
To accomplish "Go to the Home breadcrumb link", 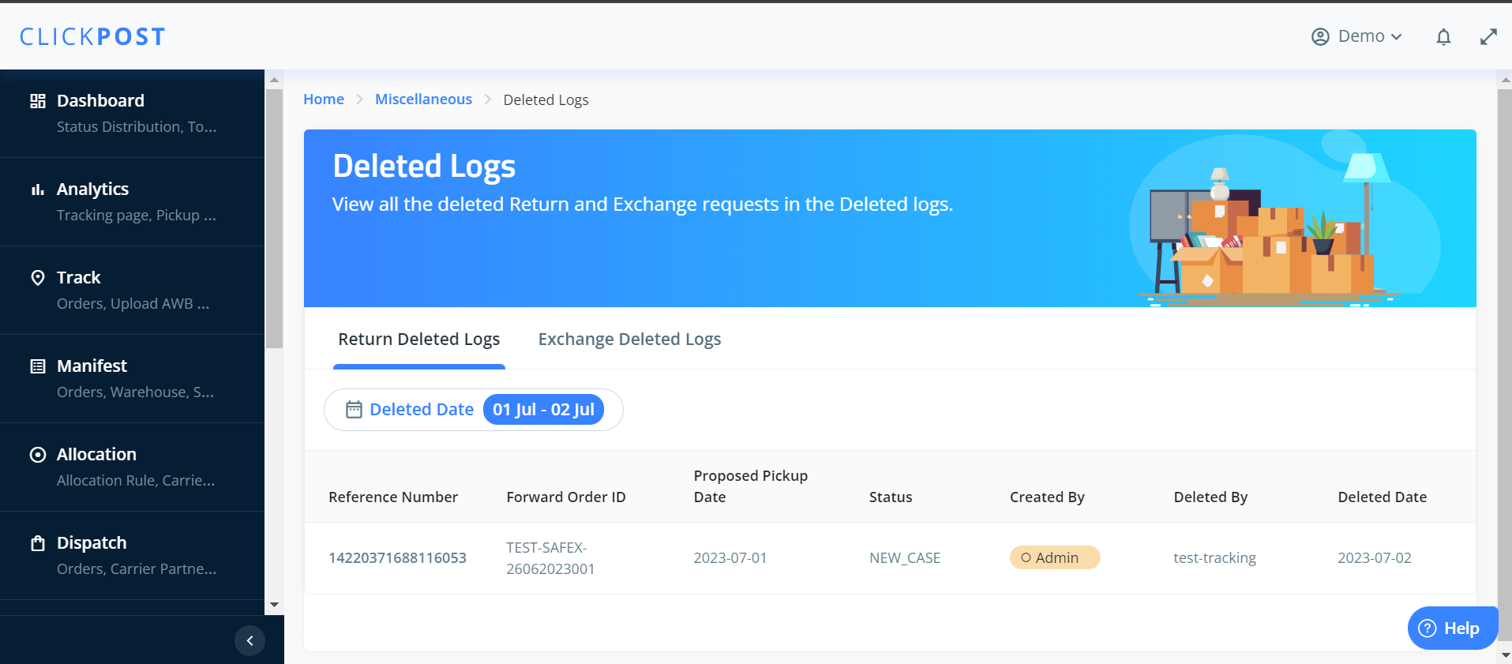I will [x=324, y=99].
